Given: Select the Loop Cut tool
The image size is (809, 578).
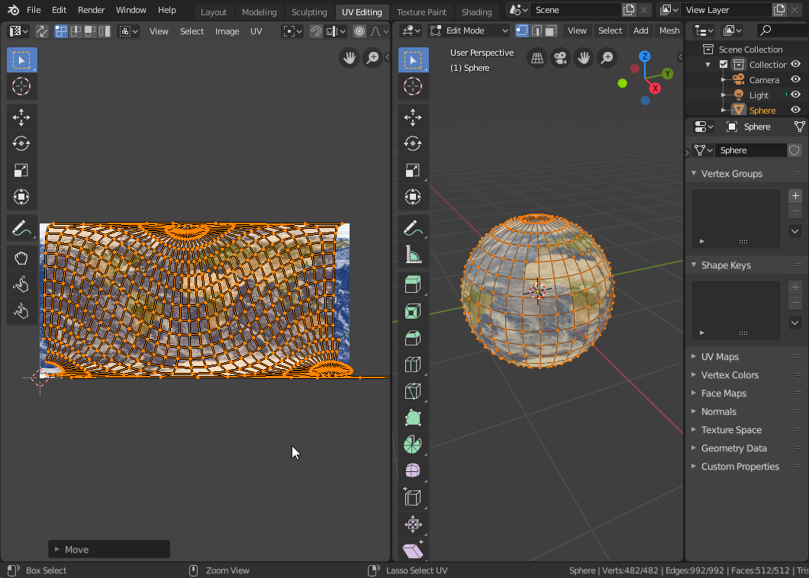Looking at the screenshot, I should [413, 364].
